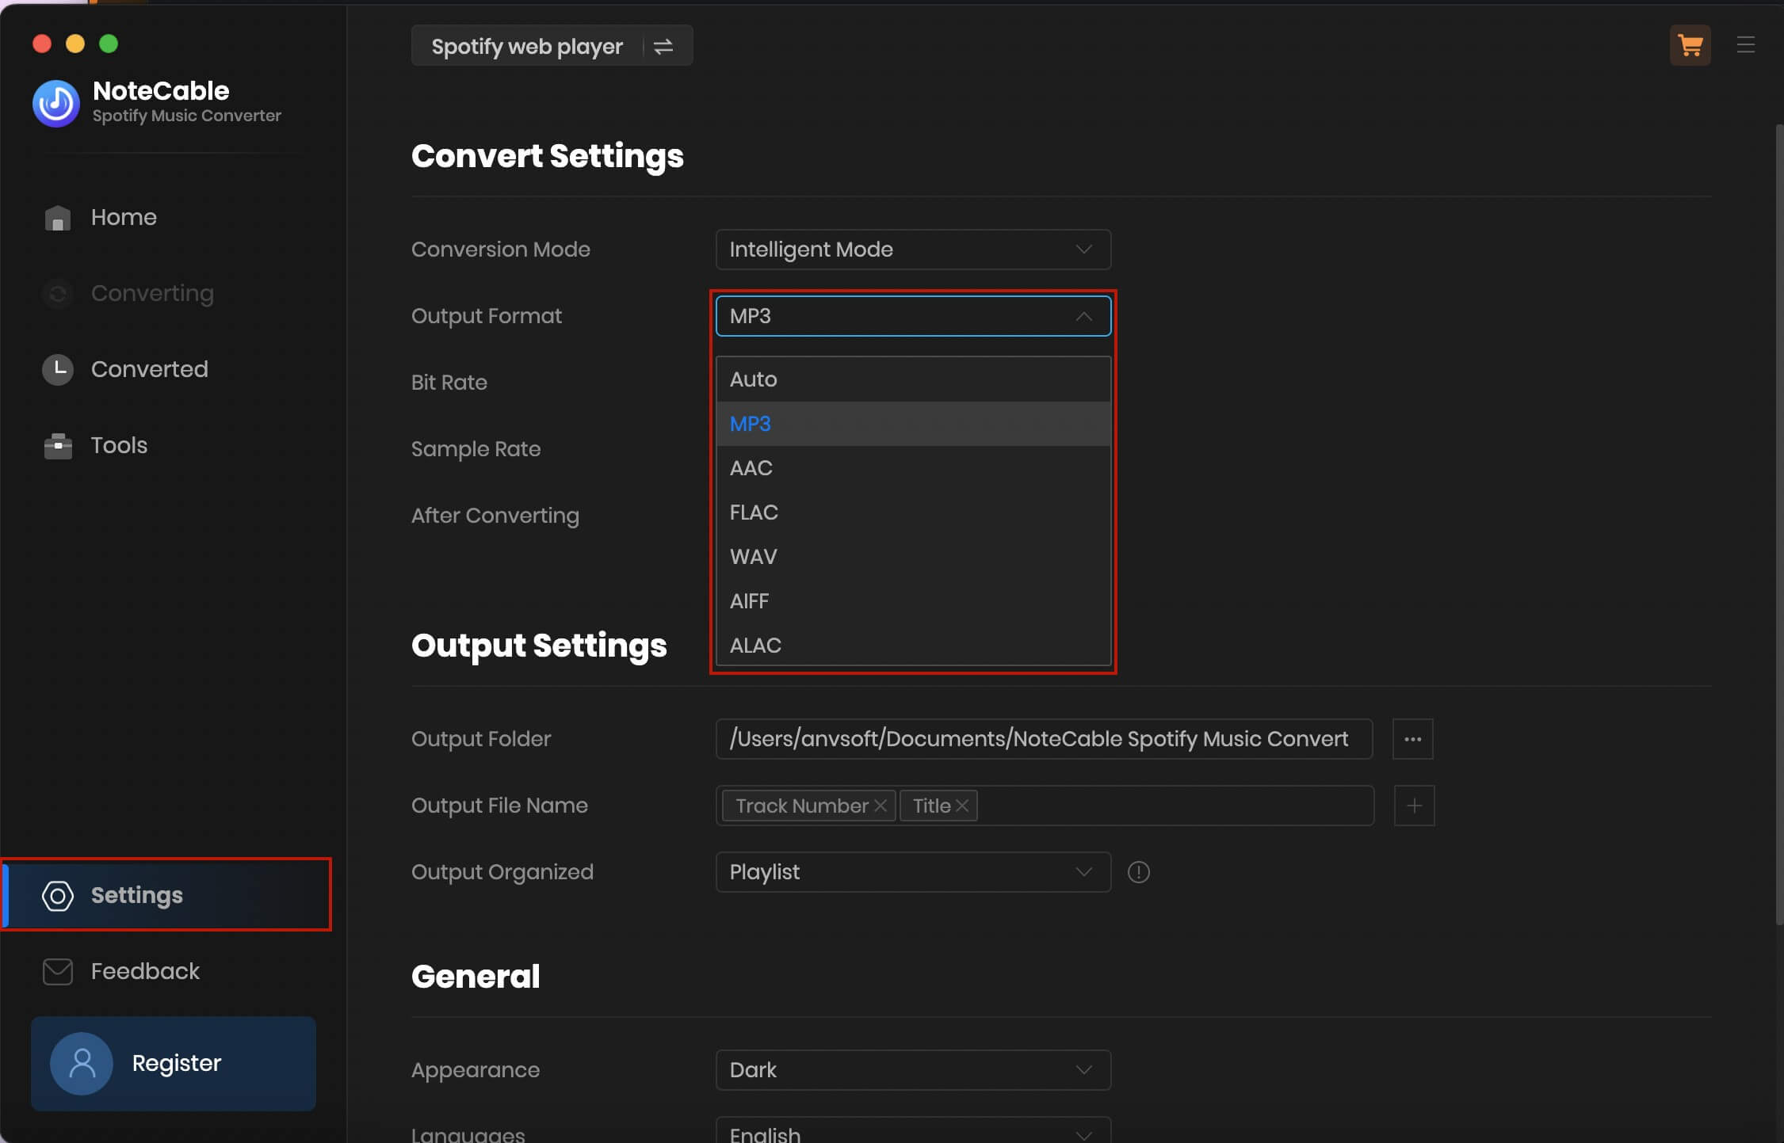
Task: View the Converted files list
Action: [x=150, y=369]
